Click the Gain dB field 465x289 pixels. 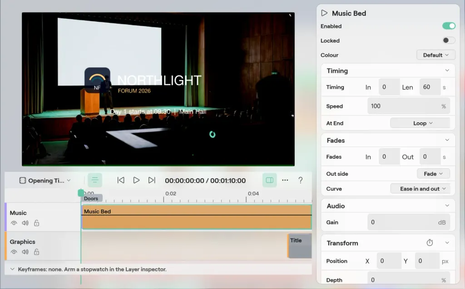point(409,222)
